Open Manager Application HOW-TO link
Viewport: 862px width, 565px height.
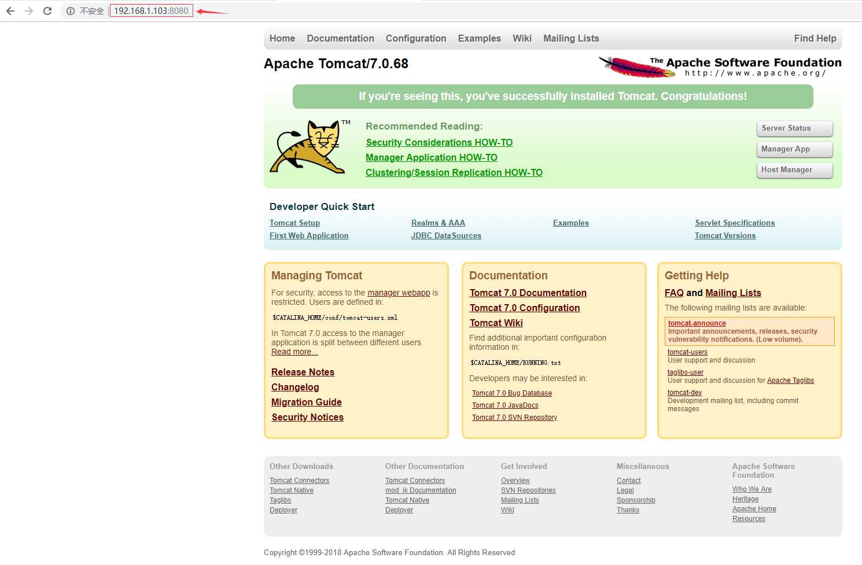coord(432,157)
